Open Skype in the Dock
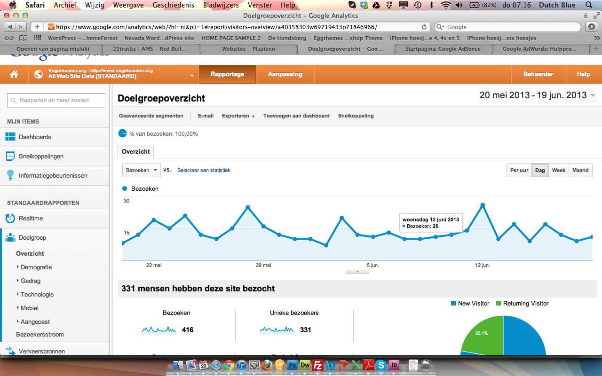Image resolution: width=602 pixels, height=376 pixels. pyautogui.click(x=381, y=365)
